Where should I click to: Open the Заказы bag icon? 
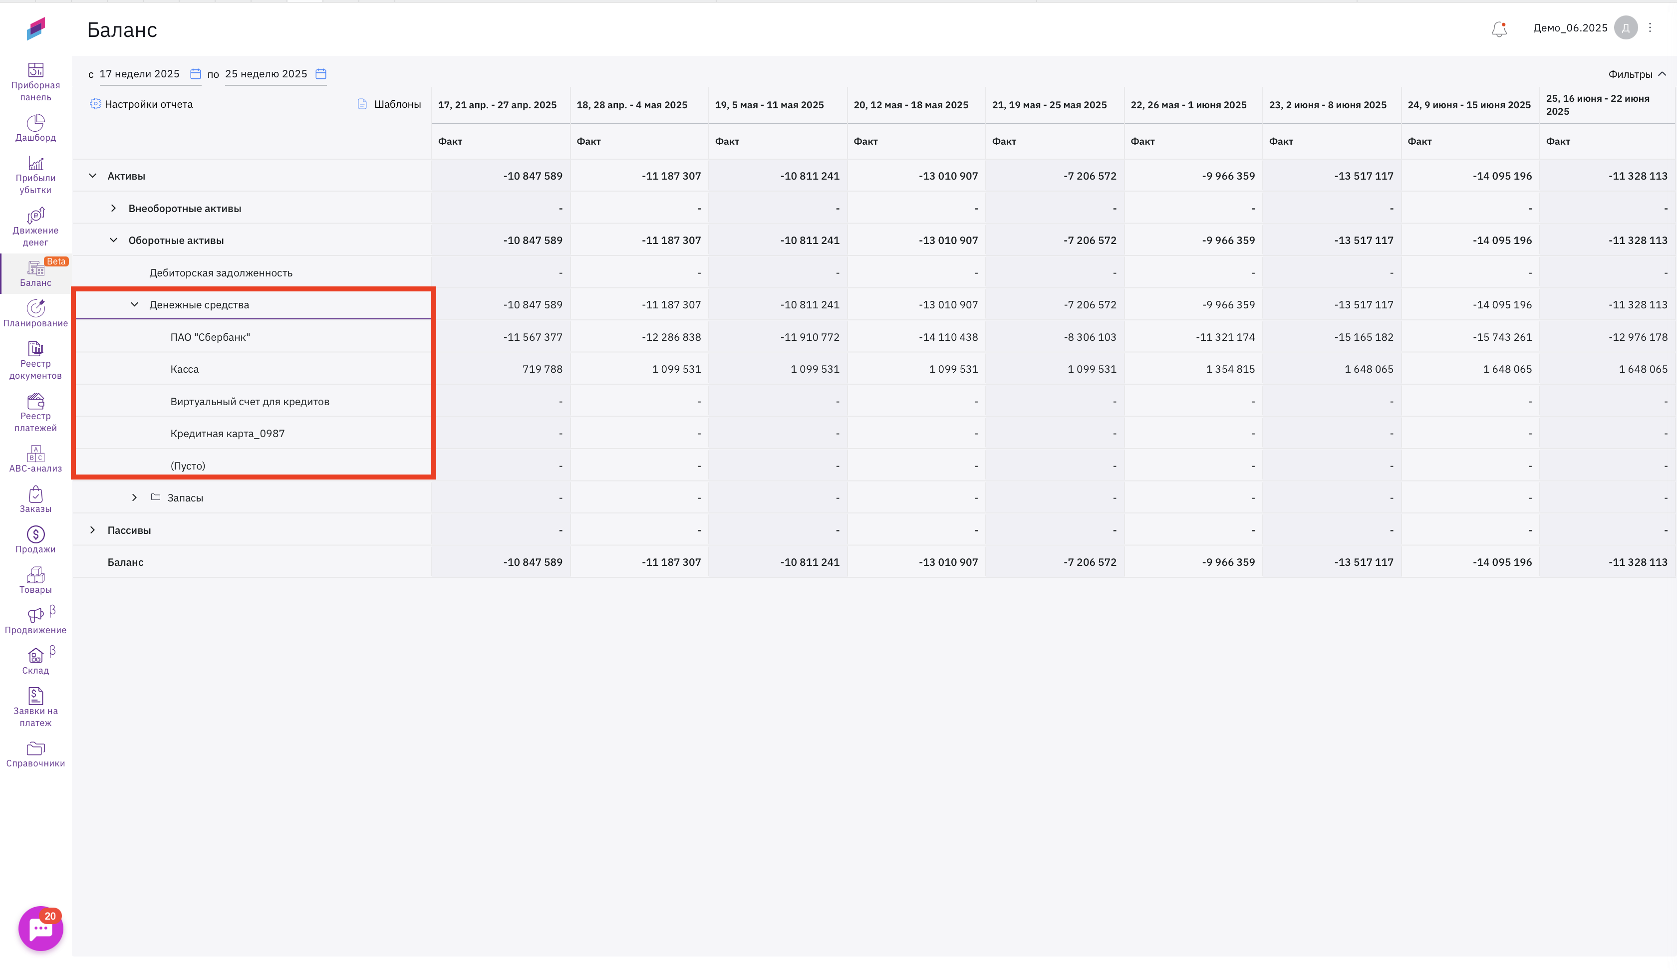click(x=35, y=494)
